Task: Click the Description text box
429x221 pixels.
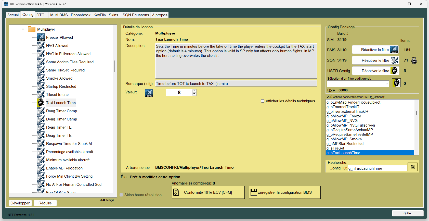Action: 236,61
